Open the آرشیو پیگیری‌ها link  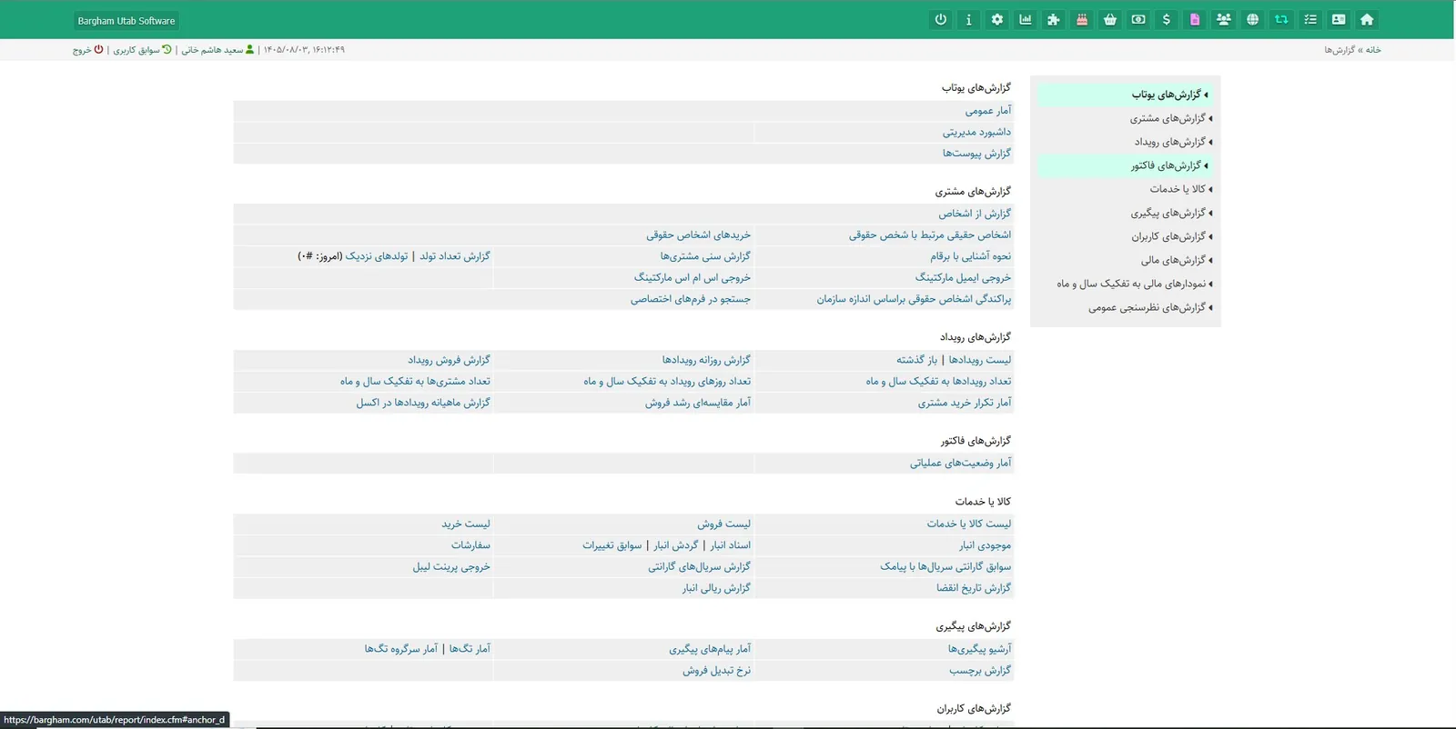coord(979,649)
